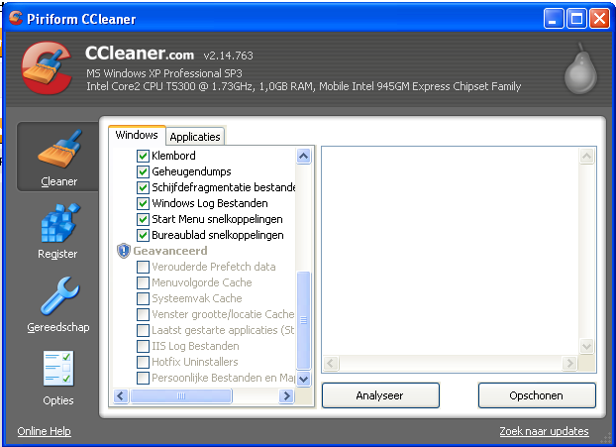Click the CCleaner title bar icon
Image resolution: width=616 pixels, height=447 pixels.
(x=16, y=18)
